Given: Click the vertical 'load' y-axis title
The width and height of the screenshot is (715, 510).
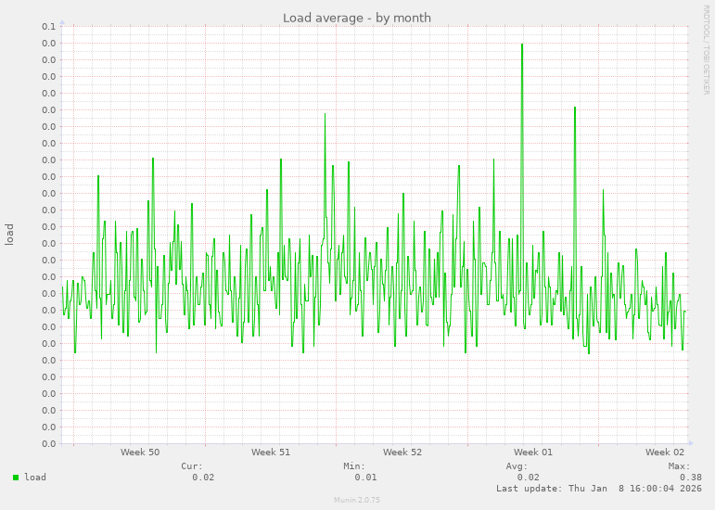Looking at the screenshot, I should (x=9, y=235).
